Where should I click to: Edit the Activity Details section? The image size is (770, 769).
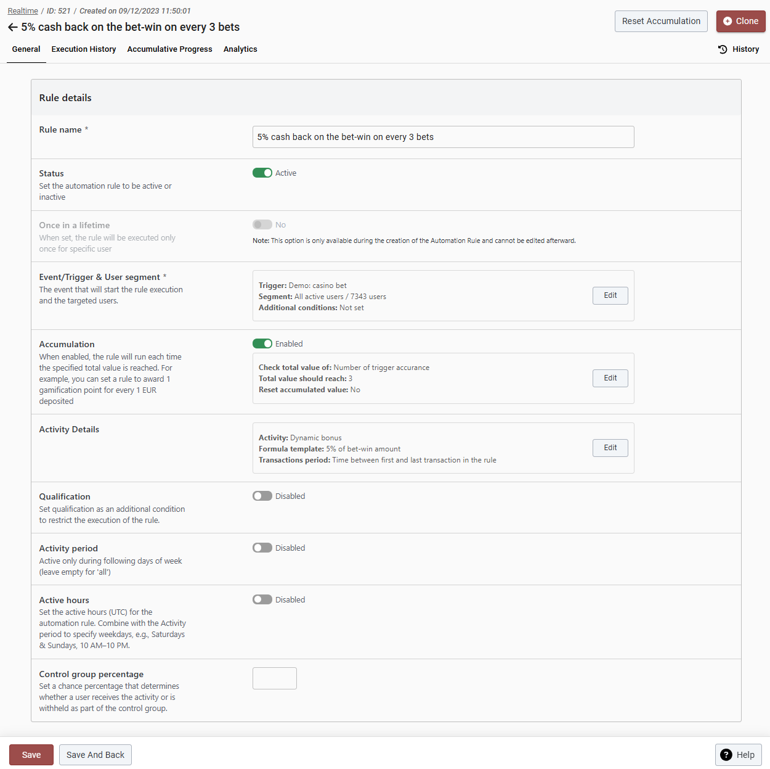point(610,448)
